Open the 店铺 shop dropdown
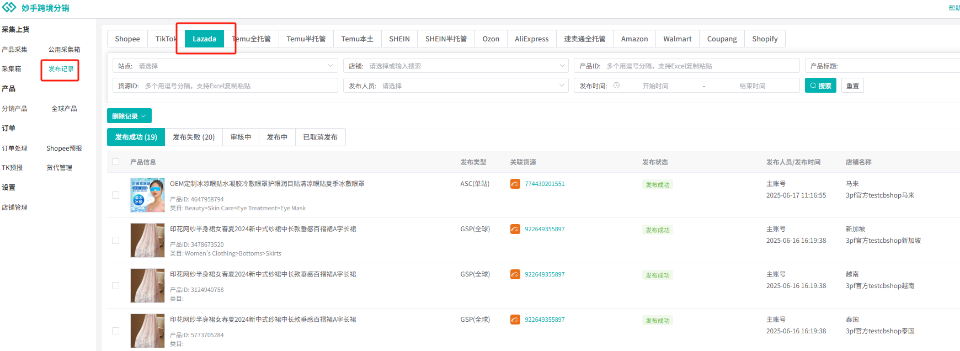The height and width of the screenshot is (351, 960). 456,66
